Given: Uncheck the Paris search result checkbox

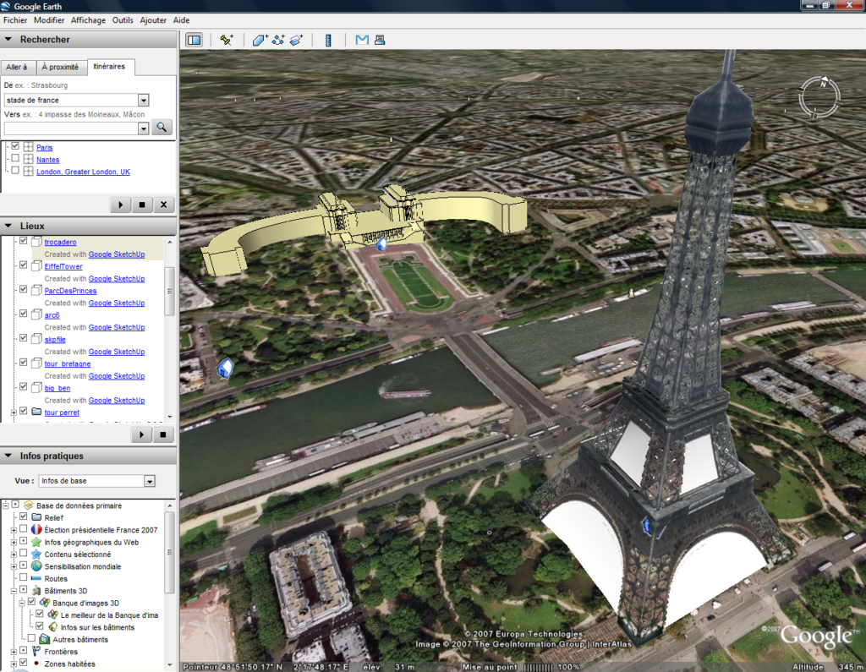Looking at the screenshot, I should (x=15, y=146).
